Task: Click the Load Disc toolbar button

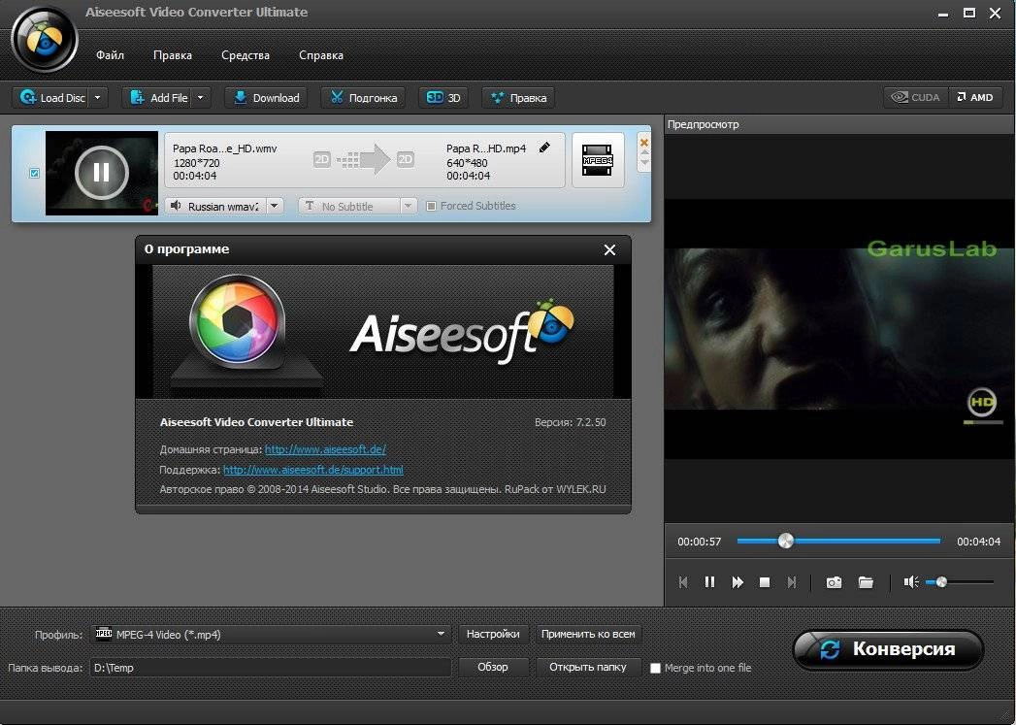Action: [x=51, y=98]
